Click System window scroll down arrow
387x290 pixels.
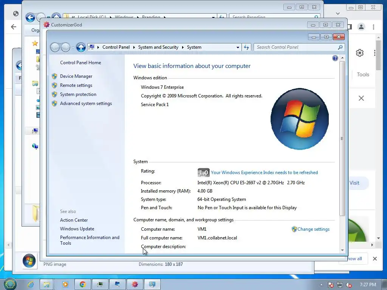point(342,250)
